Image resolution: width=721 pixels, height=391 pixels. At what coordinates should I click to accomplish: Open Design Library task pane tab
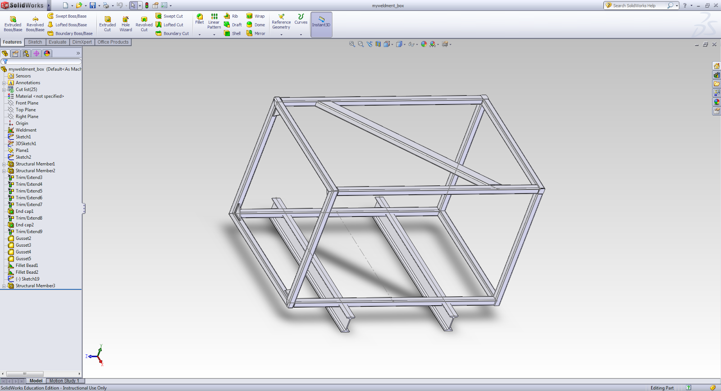tap(716, 75)
